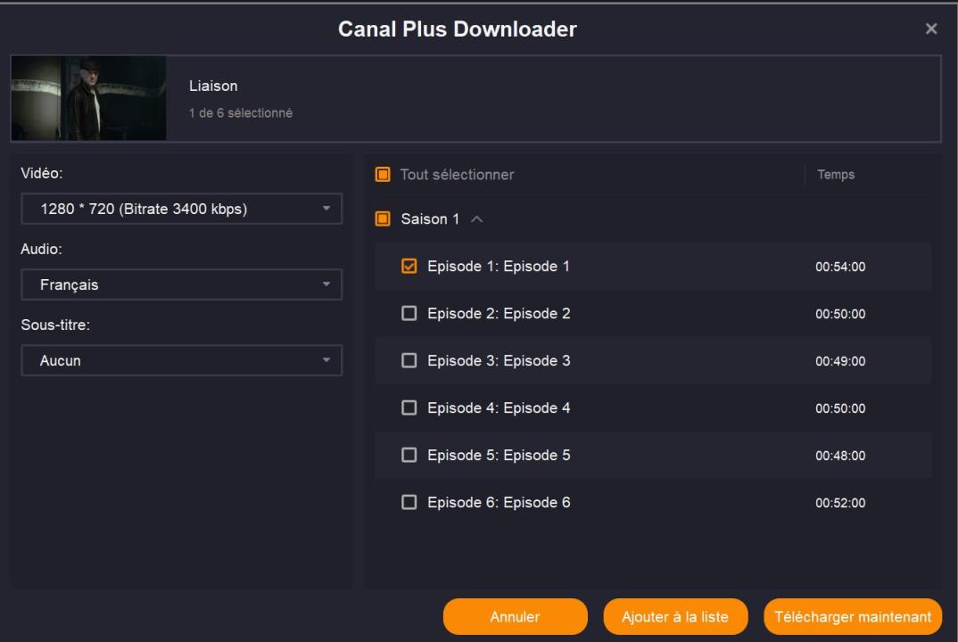Screen dimensions: 958x642
Task: Select the 'Episode 3: Episode 3' title text
Action: 499,360
